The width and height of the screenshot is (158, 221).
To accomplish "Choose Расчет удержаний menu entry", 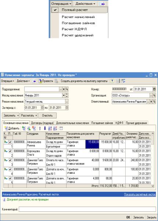I will (78, 35).
